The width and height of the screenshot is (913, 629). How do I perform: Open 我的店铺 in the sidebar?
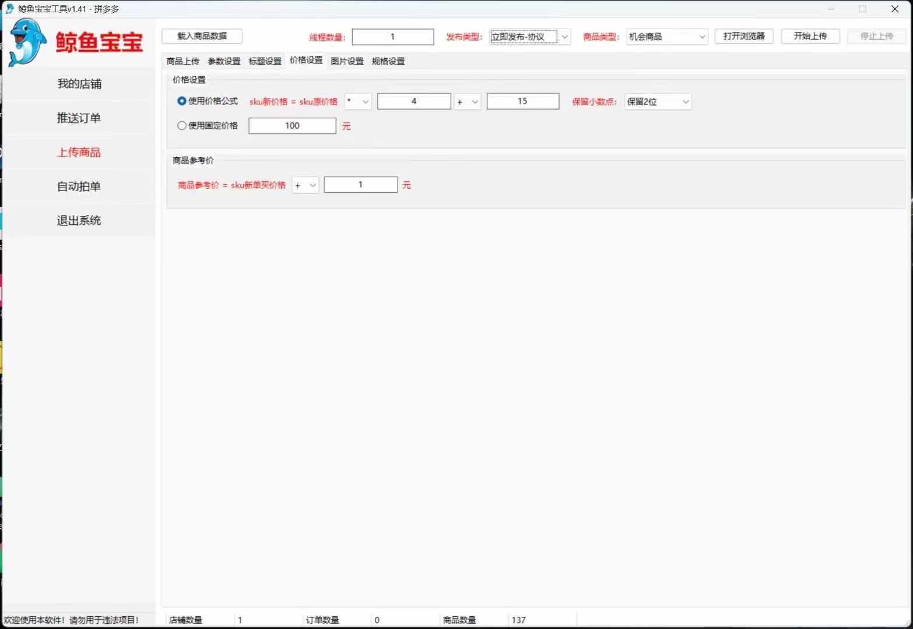point(79,84)
